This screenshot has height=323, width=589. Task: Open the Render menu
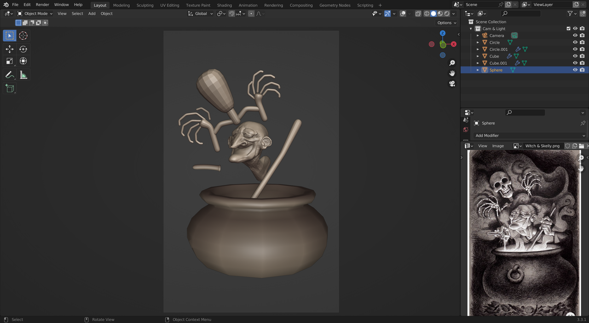click(x=42, y=5)
